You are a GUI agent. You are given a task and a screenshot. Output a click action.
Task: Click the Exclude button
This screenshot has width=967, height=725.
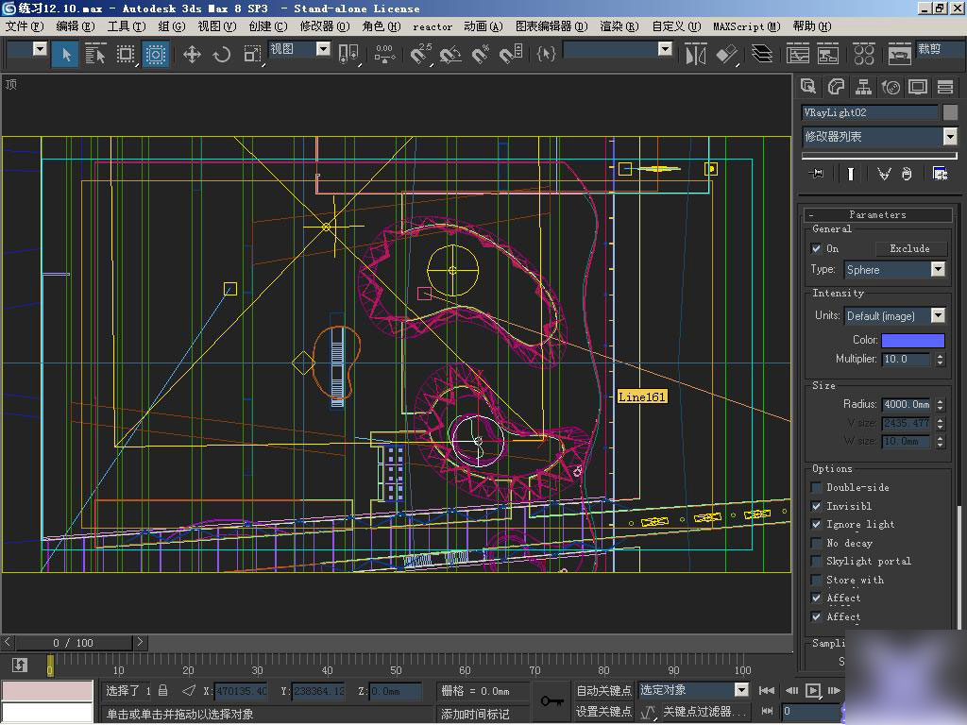909,248
